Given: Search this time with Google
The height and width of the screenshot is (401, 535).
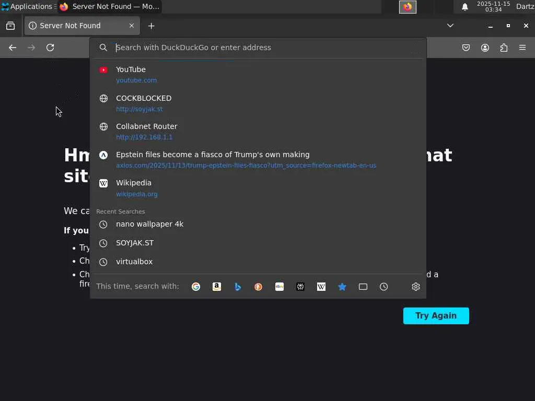Looking at the screenshot, I should [196, 287].
